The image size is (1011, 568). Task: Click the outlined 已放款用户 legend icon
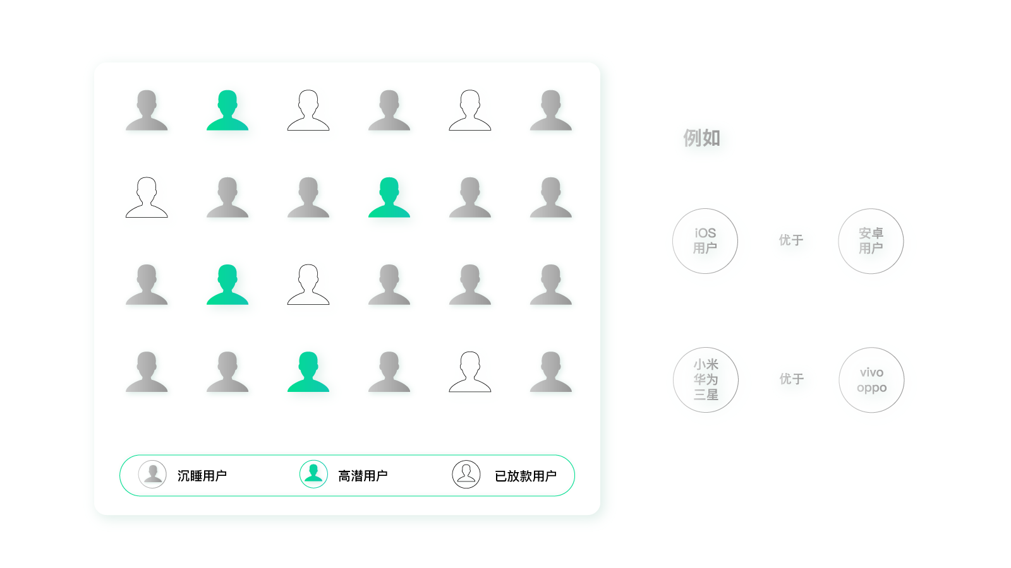point(466,475)
